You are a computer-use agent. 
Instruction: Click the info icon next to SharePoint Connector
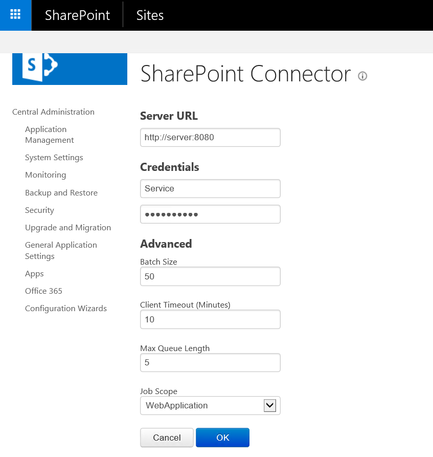pyautogui.click(x=362, y=76)
